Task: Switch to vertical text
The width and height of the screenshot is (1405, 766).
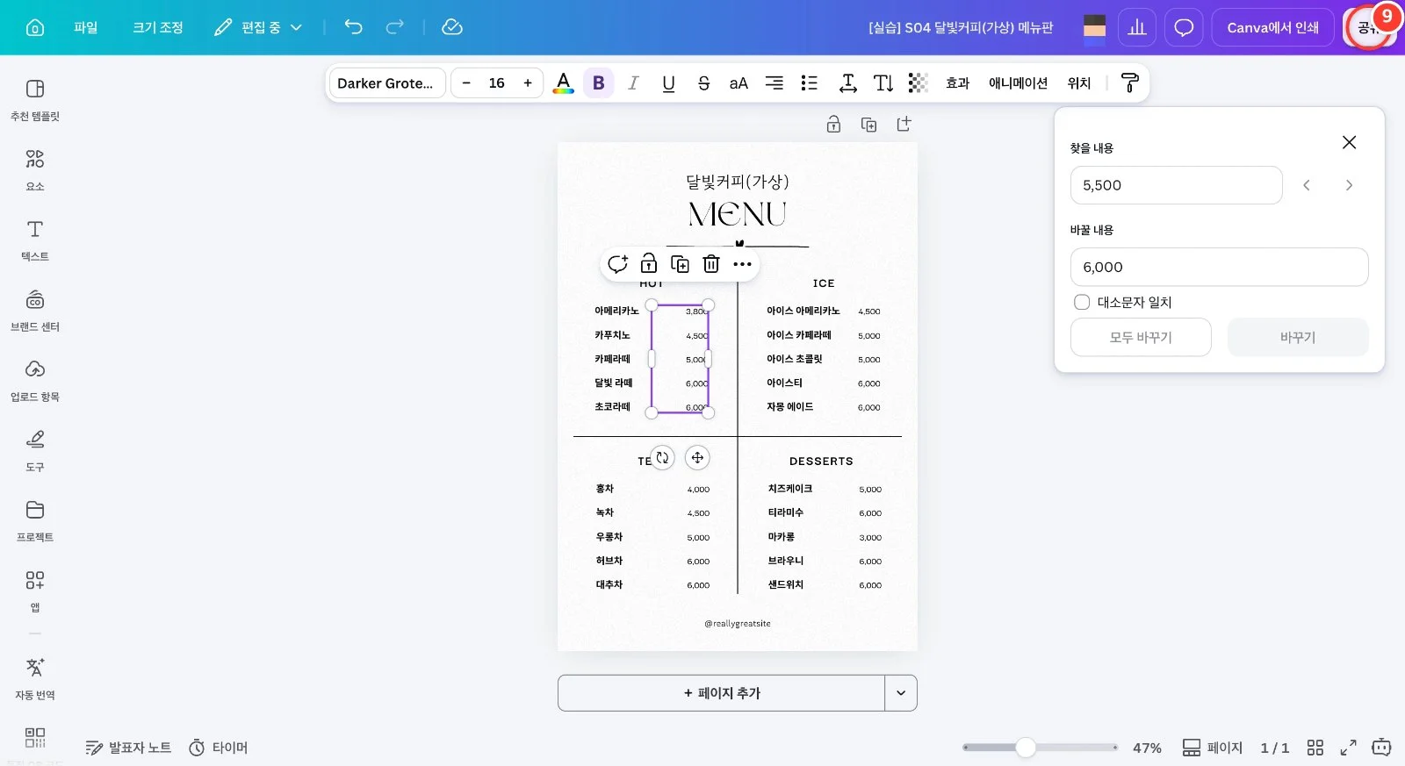Action: 883,83
